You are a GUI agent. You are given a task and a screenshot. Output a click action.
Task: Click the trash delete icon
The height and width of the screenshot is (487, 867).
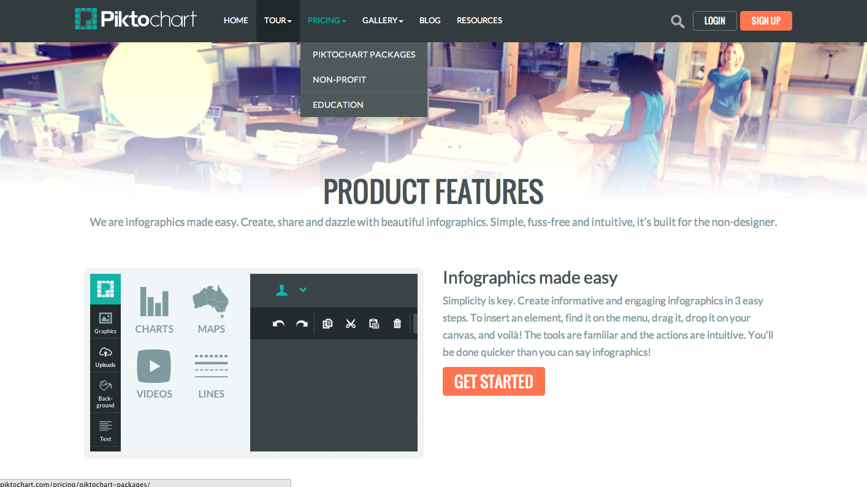[397, 323]
